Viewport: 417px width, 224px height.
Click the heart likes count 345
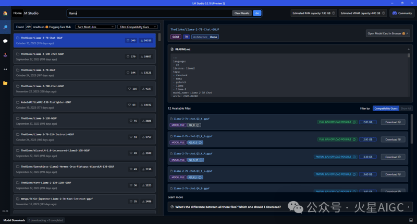(131, 41)
